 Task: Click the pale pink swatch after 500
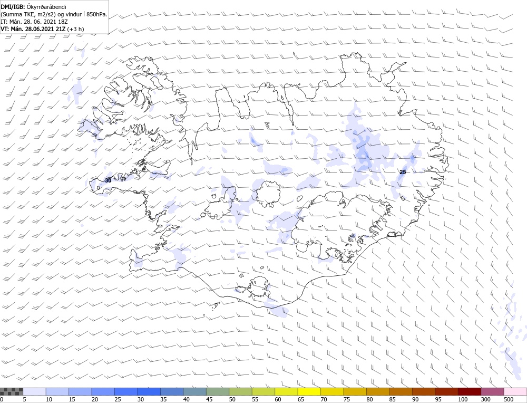pos(515,391)
